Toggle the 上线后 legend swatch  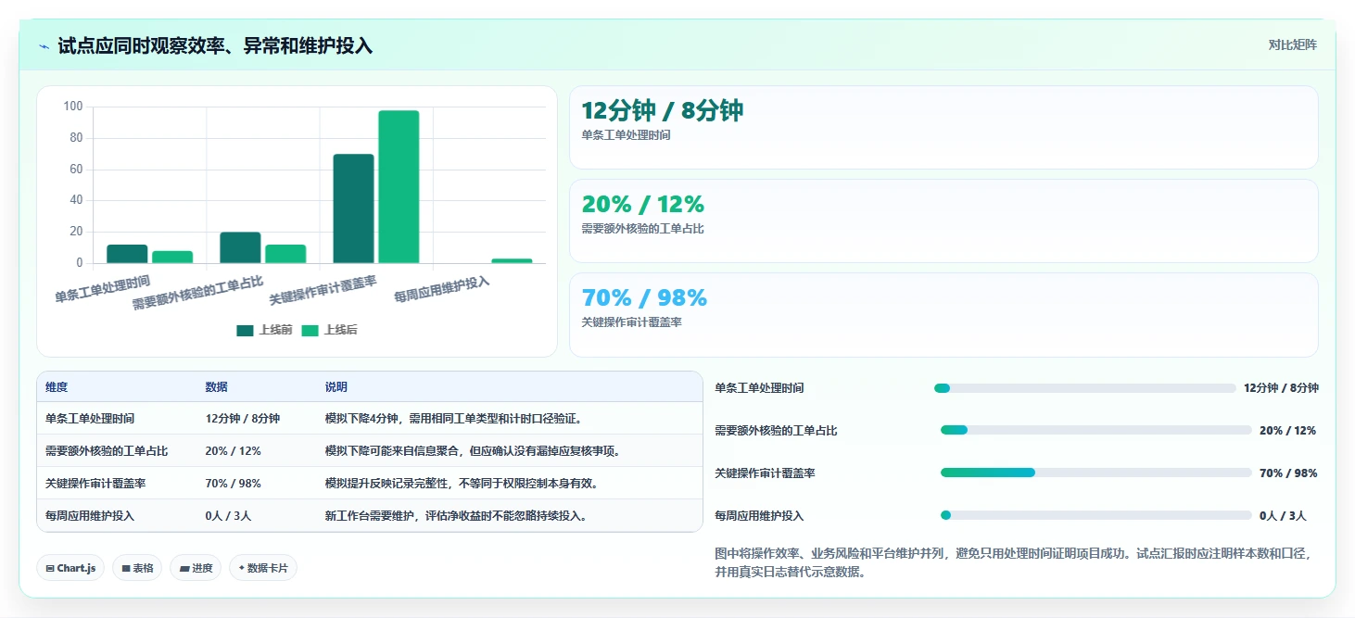pos(310,331)
